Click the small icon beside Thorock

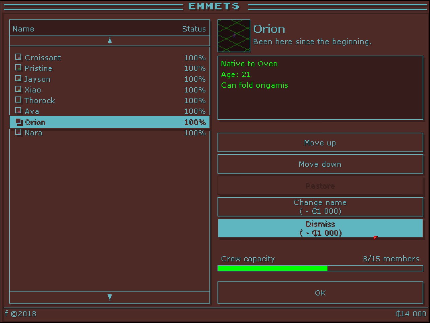click(18, 100)
